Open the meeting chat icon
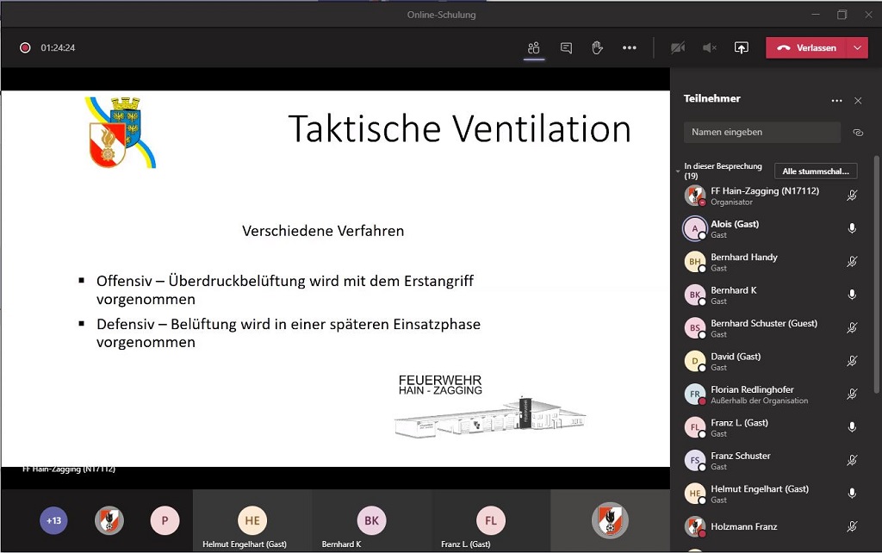This screenshot has width=882, height=553. [566, 48]
